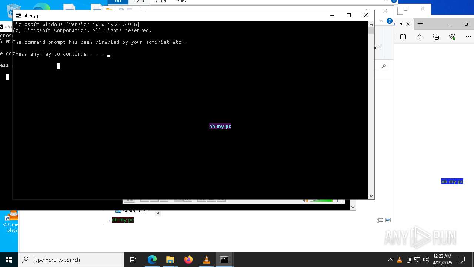Screen dimensions: 474x267
Task: Open File Explorer help question-mark icon
Action: (390, 21)
